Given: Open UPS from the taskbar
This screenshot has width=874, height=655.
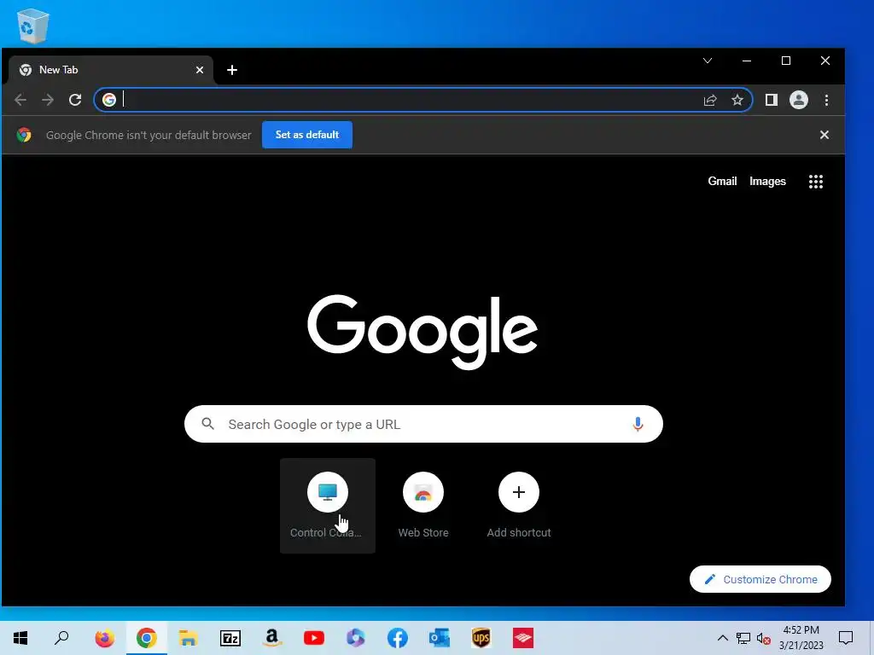Looking at the screenshot, I should [x=481, y=638].
